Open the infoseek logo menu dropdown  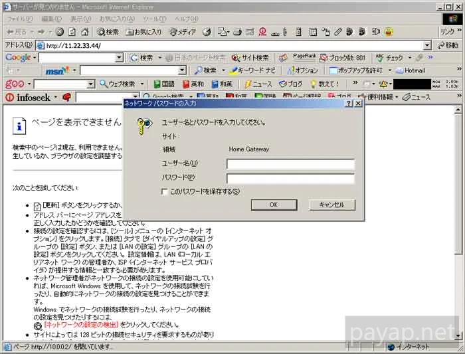click(x=55, y=97)
